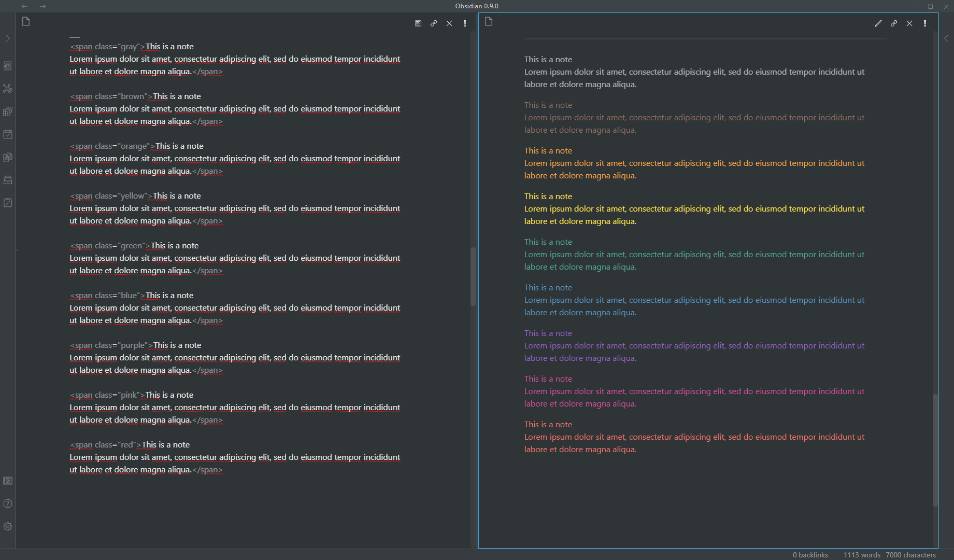This screenshot has width=954, height=560.
Task: Open the vault switcher icon
Action: click(8, 481)
